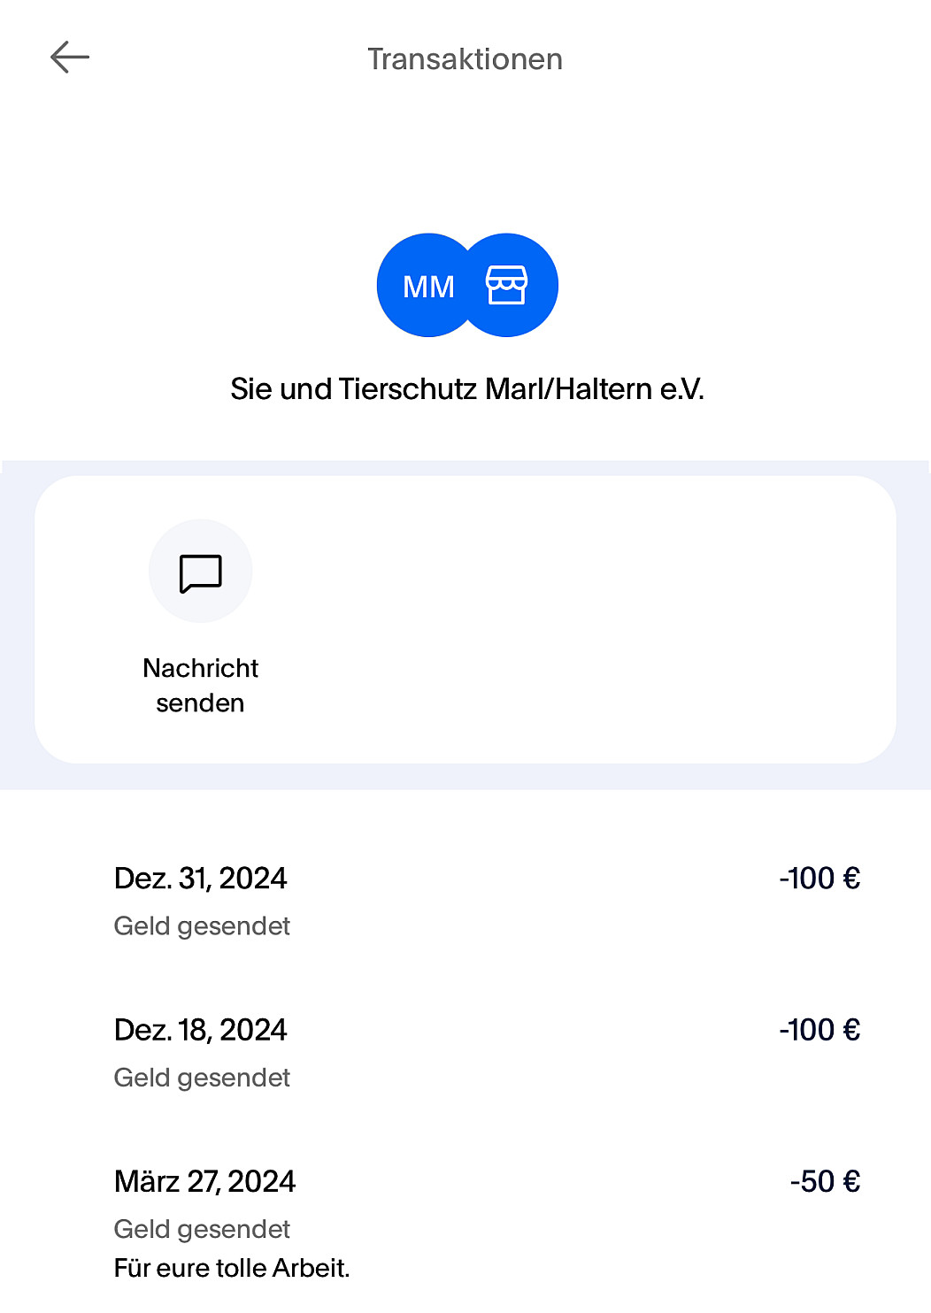Click the speech bubble message icon
The image size is (931, 1313).
tap(201, 572)
